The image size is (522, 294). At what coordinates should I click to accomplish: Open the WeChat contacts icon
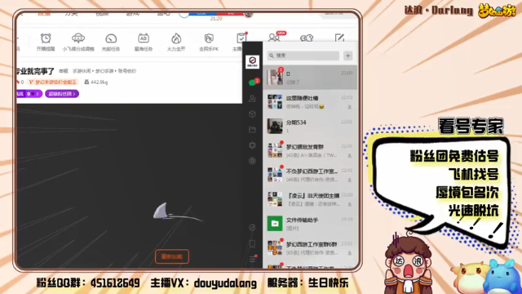(252, 98)
